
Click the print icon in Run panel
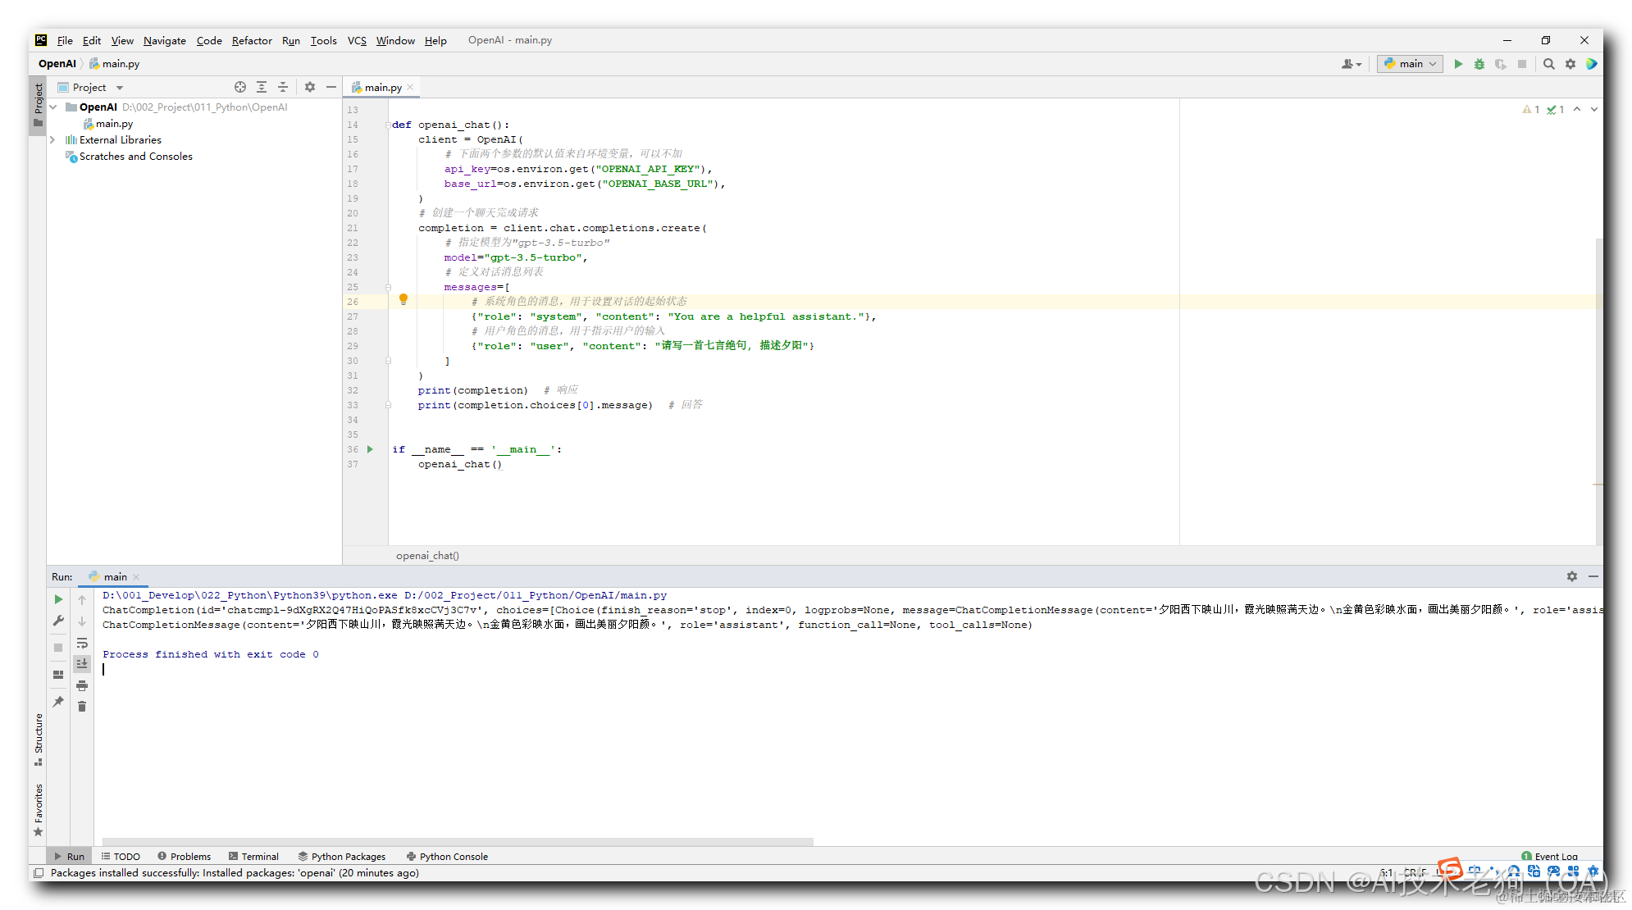[x=82, y=685]
